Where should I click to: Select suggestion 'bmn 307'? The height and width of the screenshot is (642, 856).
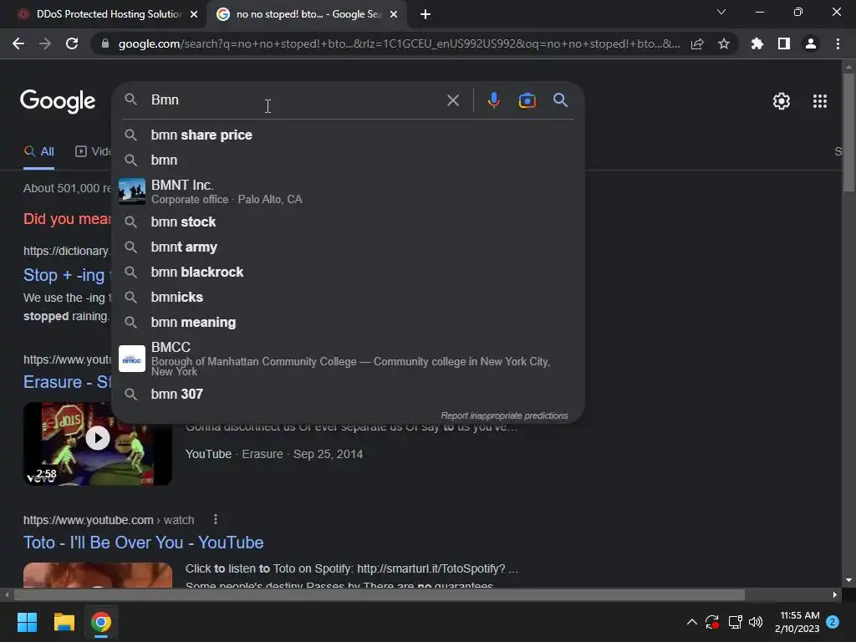pos(349,394)
